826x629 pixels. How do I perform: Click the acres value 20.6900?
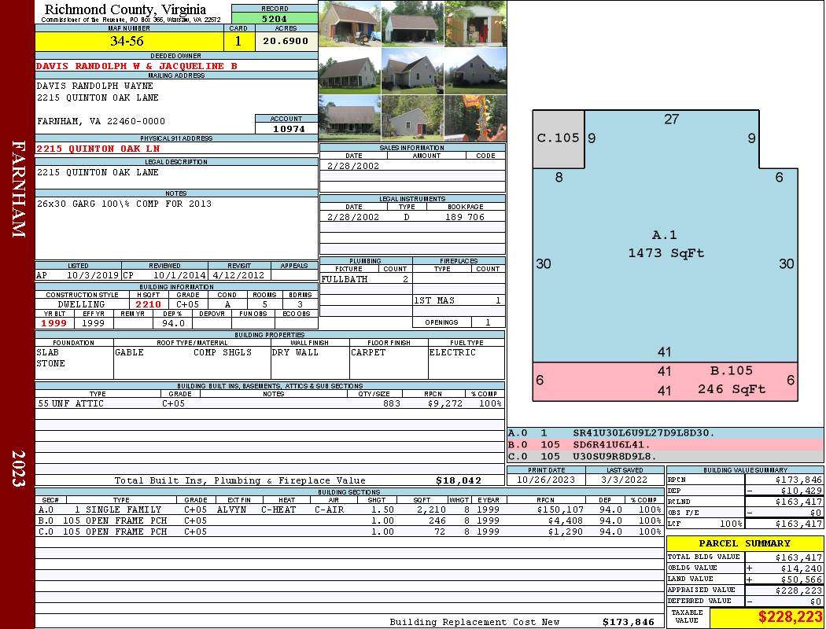point(286,42)
